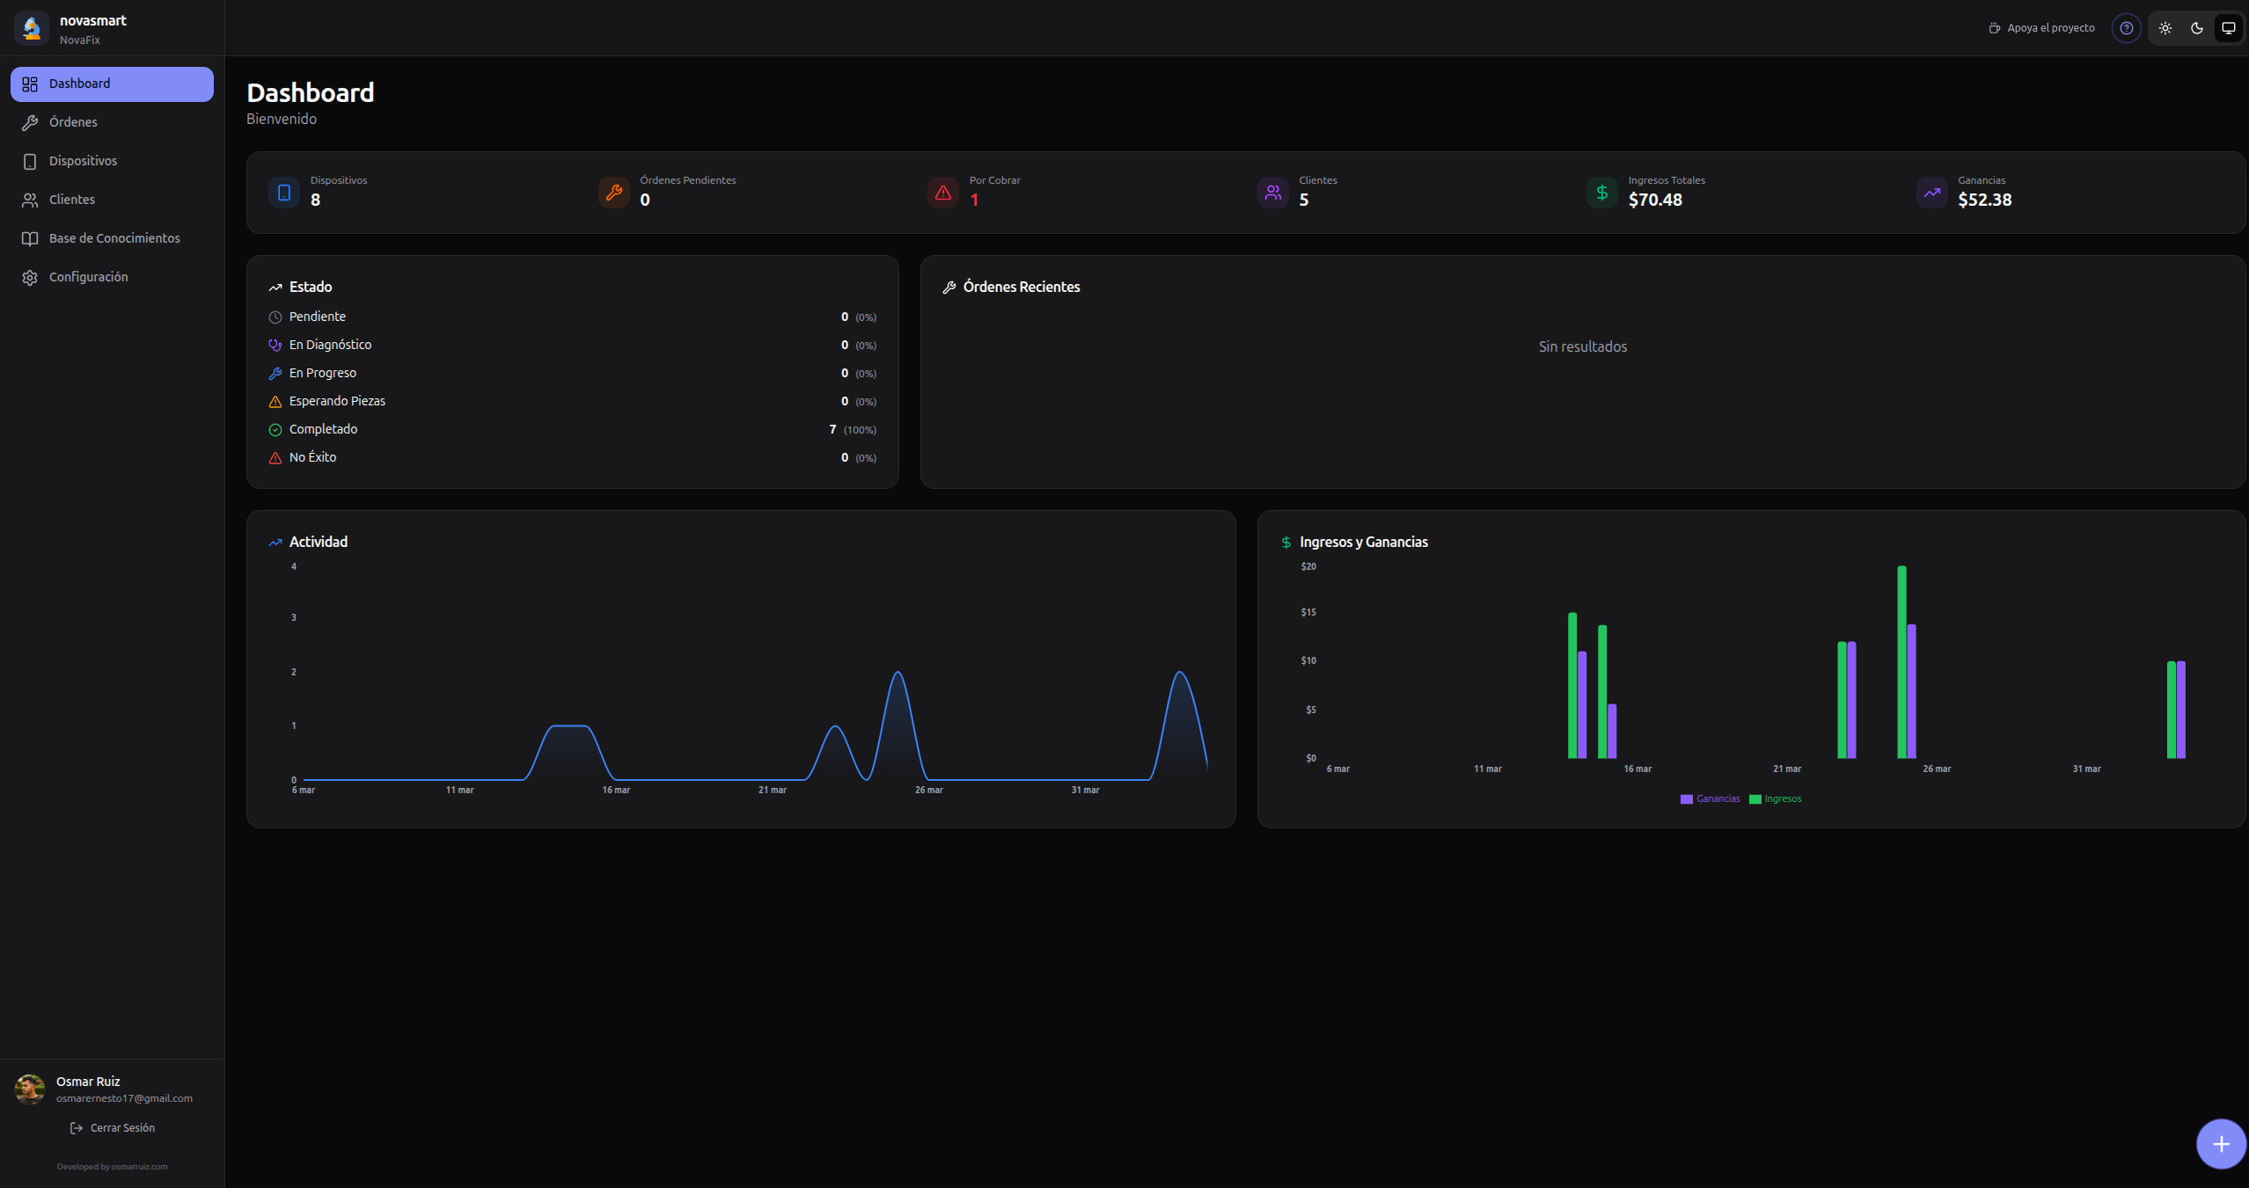Open Base de Conocimientos in sidebar

114,238
